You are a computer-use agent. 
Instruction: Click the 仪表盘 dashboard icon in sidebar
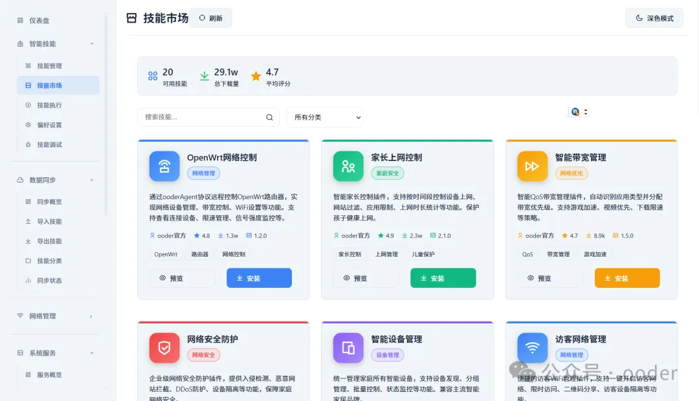(19, 20)
